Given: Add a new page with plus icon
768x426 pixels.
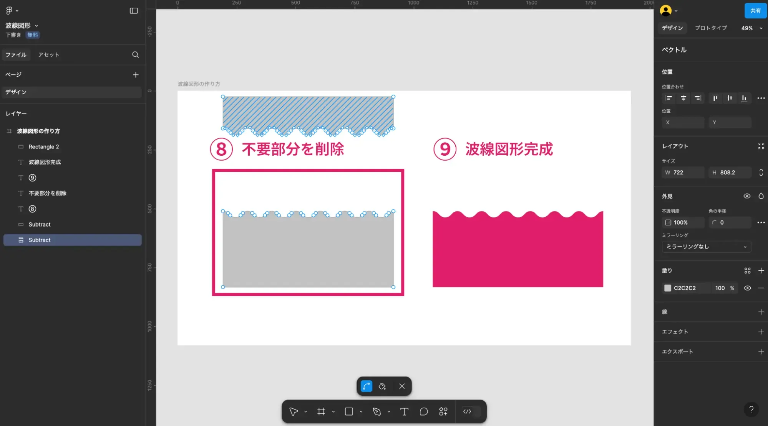Looking at the screenshot, I should (136, 75).
